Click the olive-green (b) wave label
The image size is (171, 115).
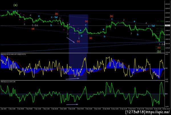(x=159, y=51)
